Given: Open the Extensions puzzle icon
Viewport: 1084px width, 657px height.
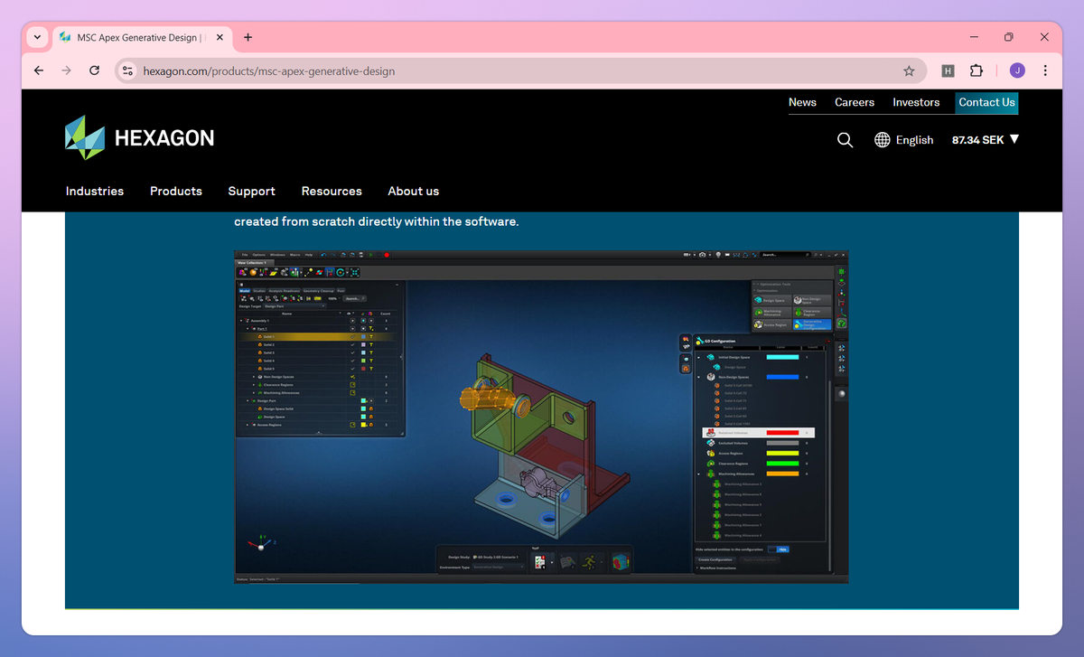Looking at the screenshot, I should [977, 70].
